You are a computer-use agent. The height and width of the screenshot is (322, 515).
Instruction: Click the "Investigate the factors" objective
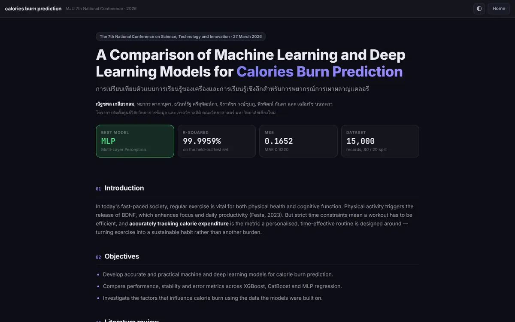213,298
